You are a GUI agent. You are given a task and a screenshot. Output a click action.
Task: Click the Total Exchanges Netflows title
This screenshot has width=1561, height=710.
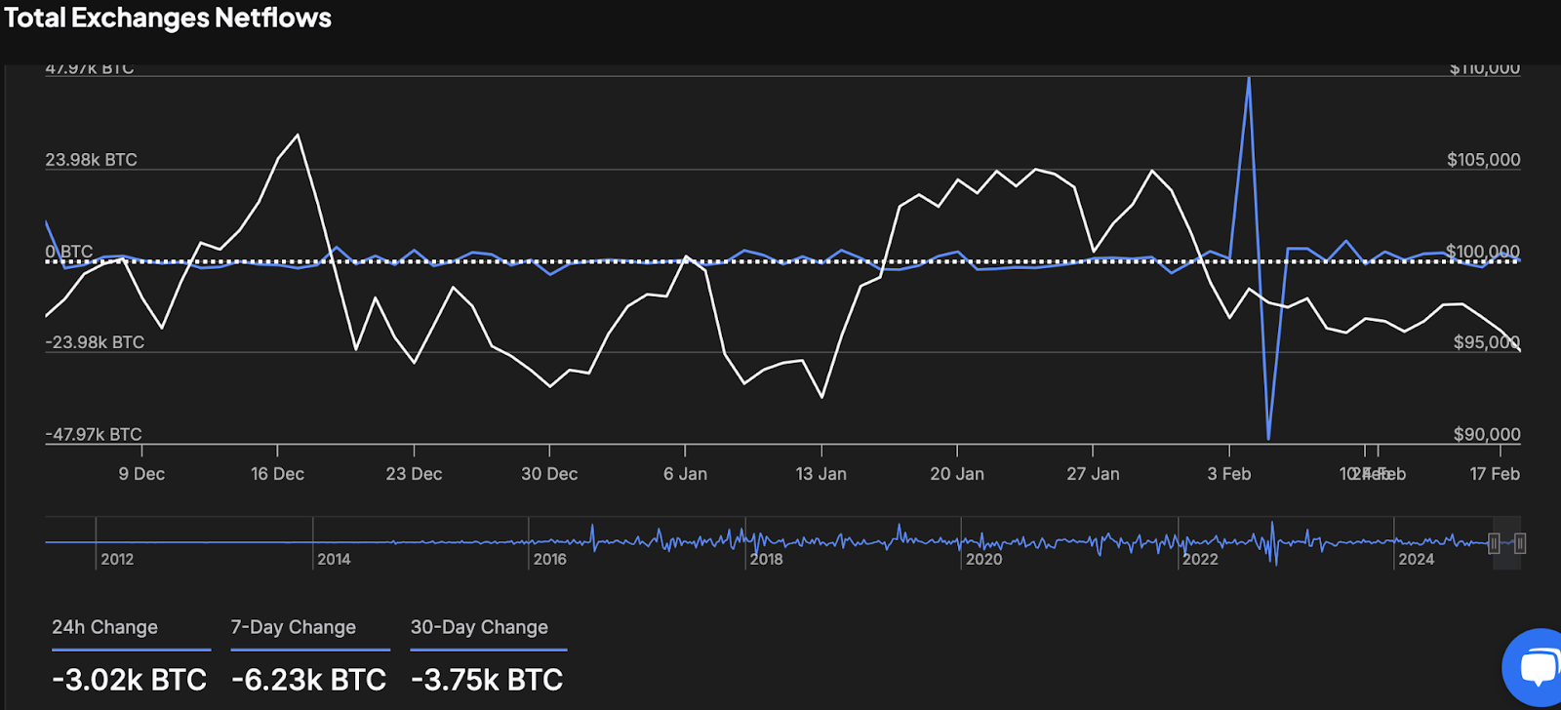(x=168, y=18)
